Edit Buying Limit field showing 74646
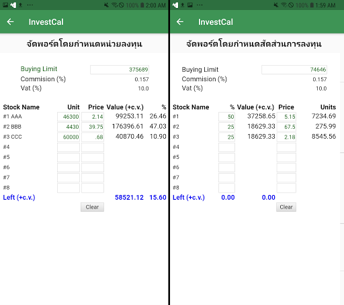Viewport: 344px width, 305px height. 294,70
